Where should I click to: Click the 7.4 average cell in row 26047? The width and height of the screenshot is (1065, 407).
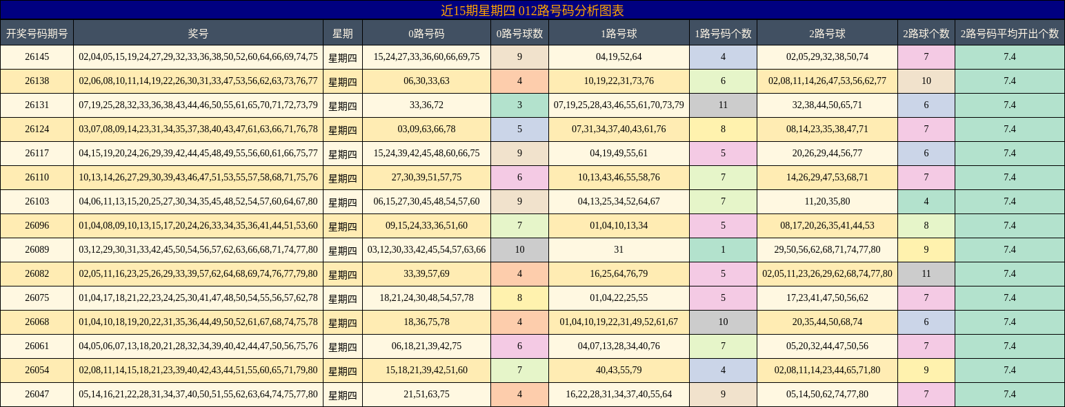click(x=1010, y=395)
